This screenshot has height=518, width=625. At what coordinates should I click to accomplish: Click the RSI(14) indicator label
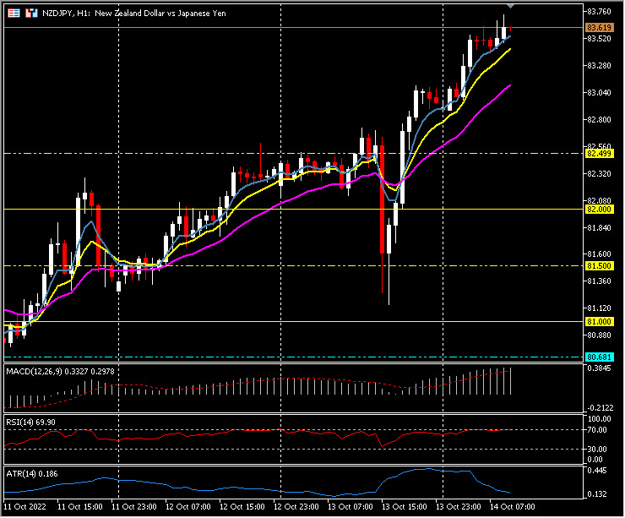coord(22,420)
